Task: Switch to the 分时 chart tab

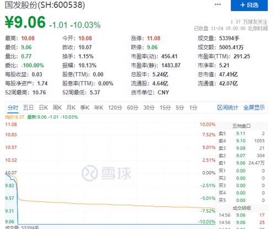Action: tap(13, 108)
